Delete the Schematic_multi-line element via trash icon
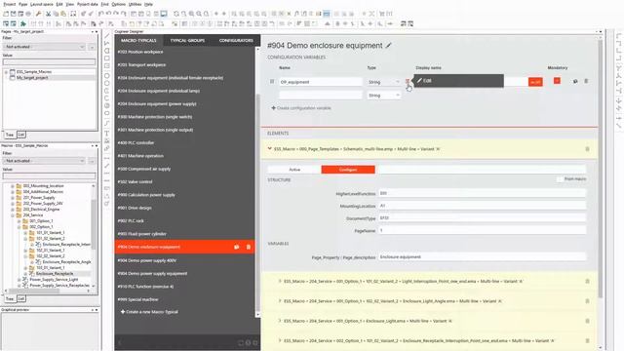The image size is (624, 351). pos(587,149)
